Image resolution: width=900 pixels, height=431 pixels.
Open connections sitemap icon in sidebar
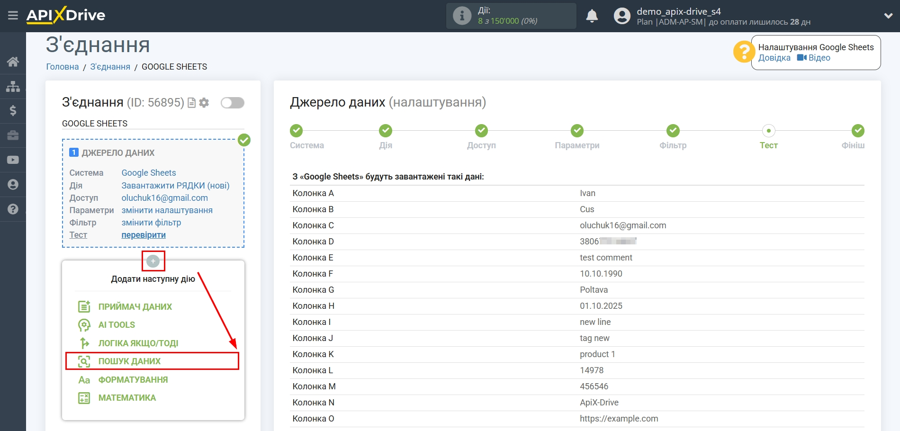13,86
